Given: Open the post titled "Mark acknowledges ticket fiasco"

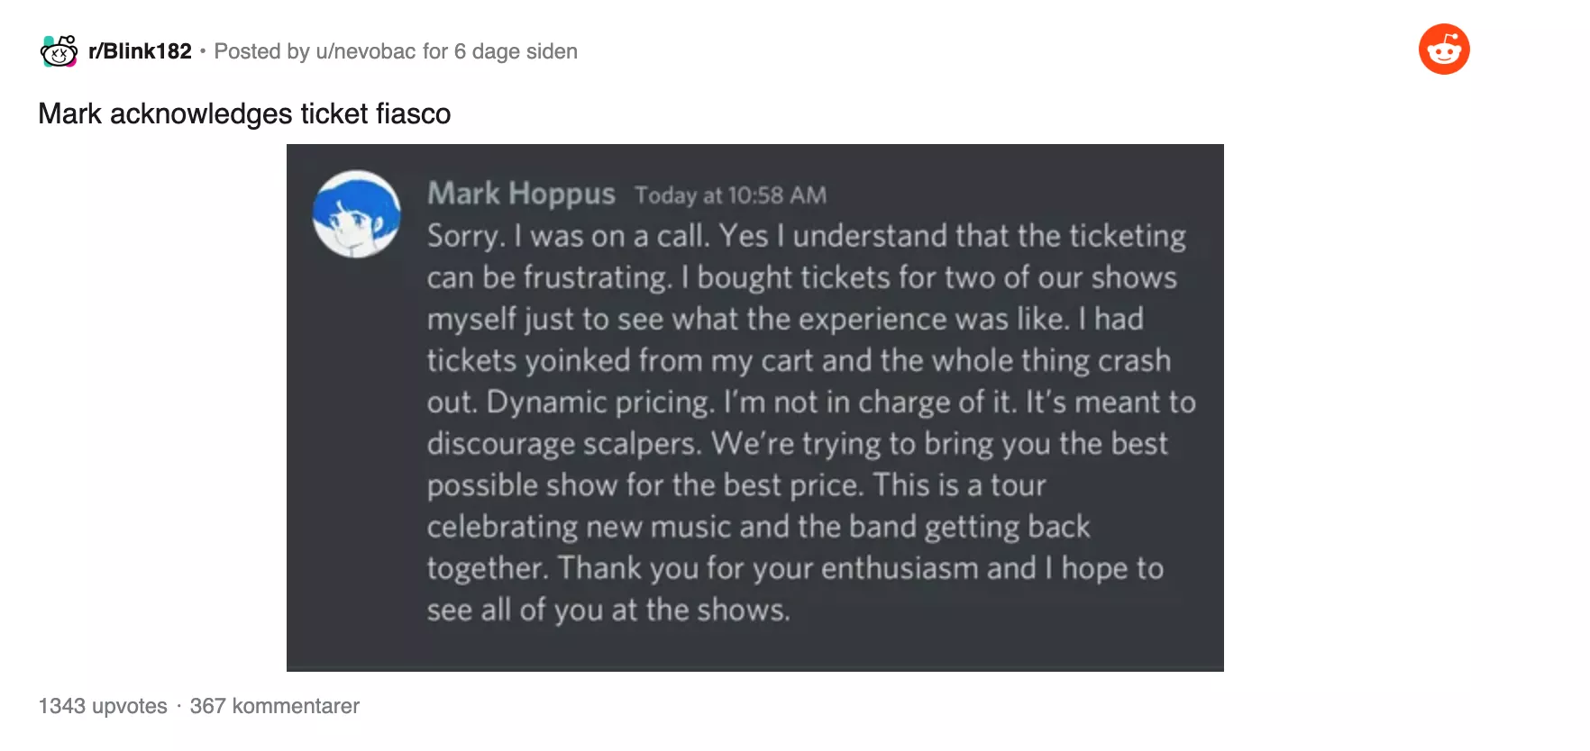Looking at the screenshot, I should (x=244, y=114).
